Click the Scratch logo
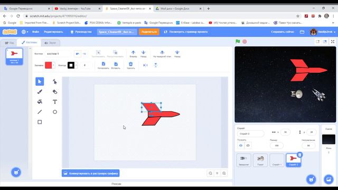 pyautogui.click(x=10, y=32)
